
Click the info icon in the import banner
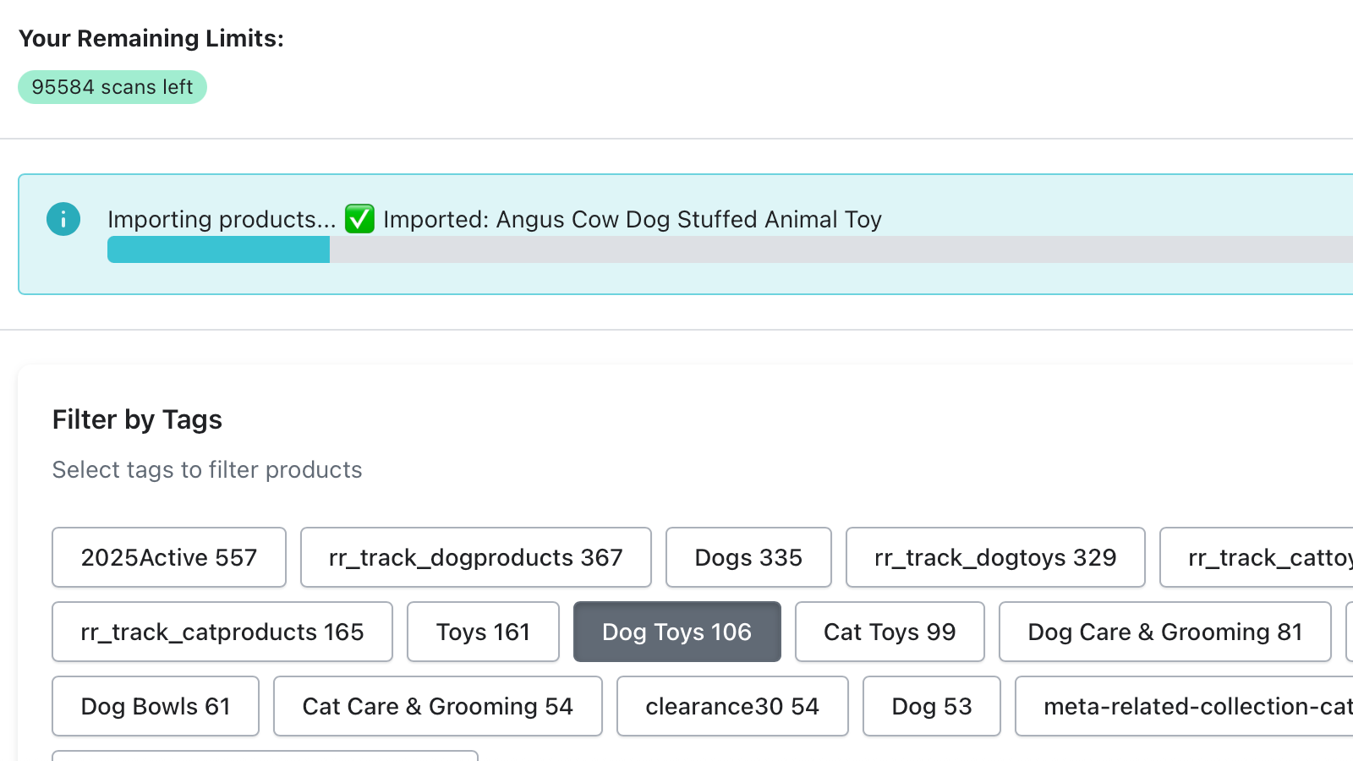(63, 219)
